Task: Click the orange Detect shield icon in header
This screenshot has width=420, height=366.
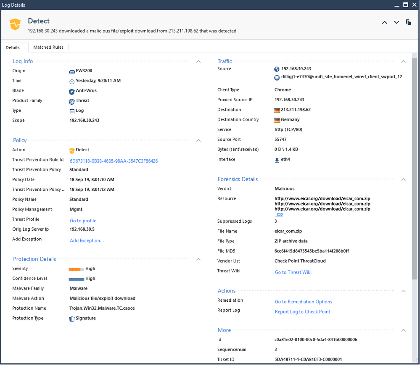Action: click(x=15, y=24)
